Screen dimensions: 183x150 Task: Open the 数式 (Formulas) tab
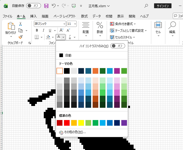click(x=84, y=16)
